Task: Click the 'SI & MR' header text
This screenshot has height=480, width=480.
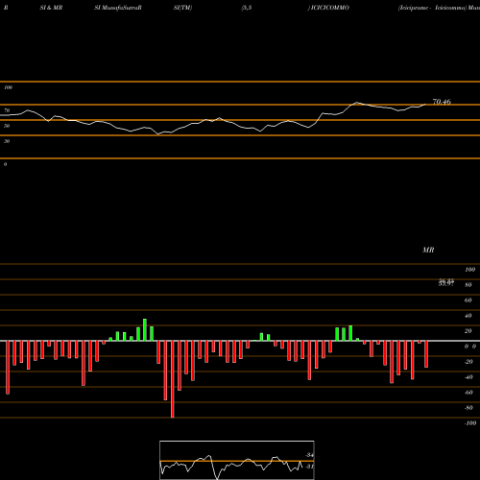Action: tap(51, 8)
